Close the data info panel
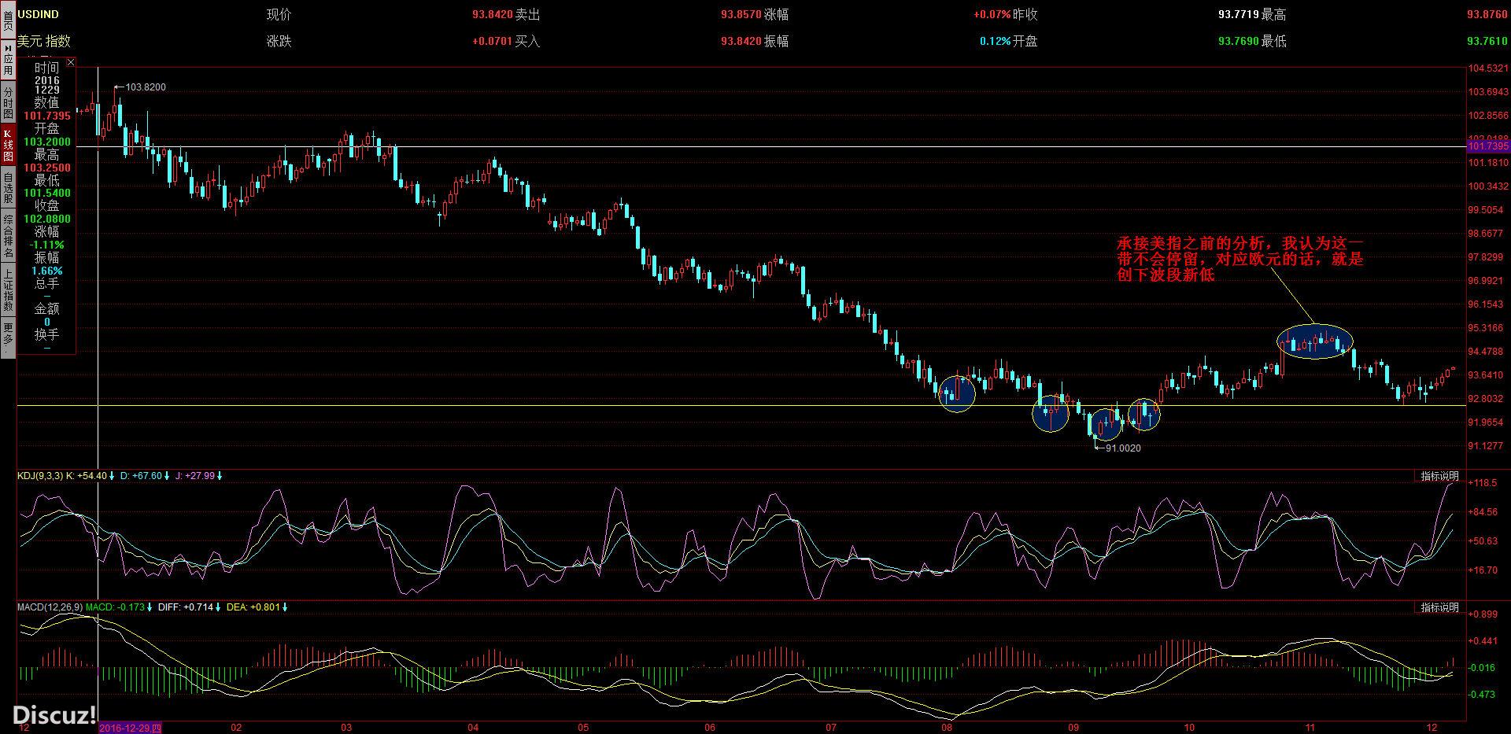Screen dimensions: 1511x734 pos(71,61)
